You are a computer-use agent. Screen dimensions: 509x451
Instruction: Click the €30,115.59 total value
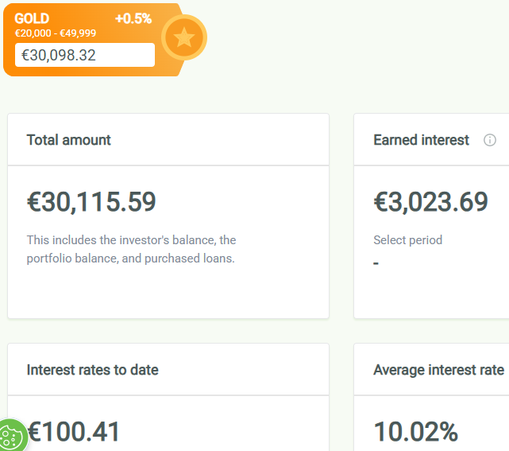(91, 202)
